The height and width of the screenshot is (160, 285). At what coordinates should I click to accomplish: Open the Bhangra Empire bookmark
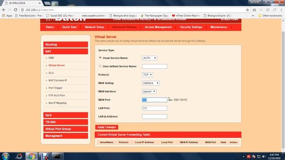point(217,16)
